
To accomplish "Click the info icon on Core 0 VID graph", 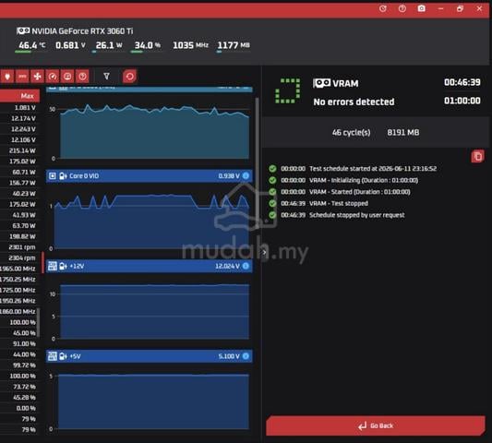I will point(246,175).
